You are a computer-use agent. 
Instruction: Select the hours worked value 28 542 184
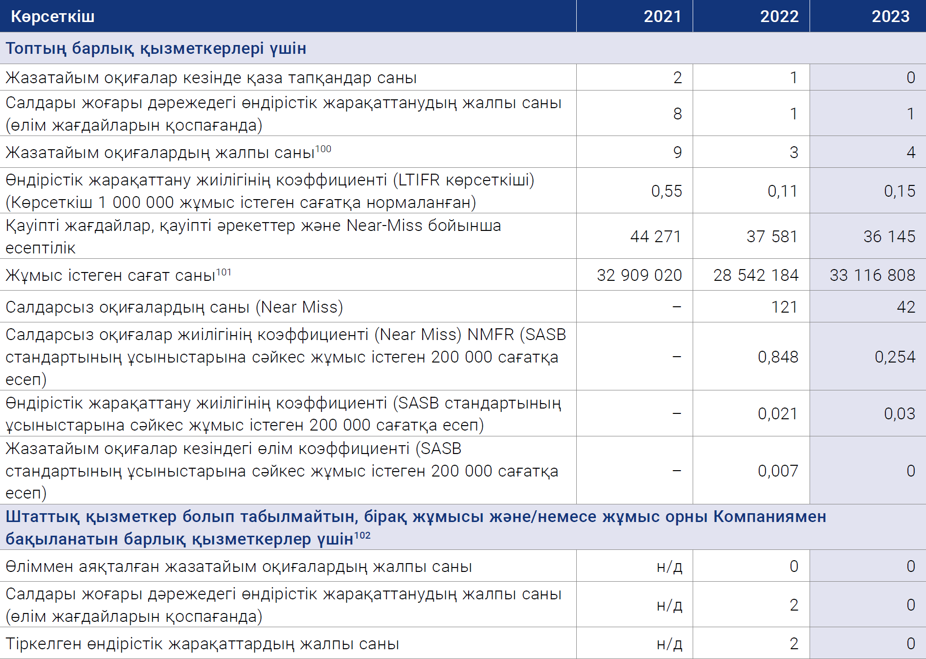click(756, 275)
